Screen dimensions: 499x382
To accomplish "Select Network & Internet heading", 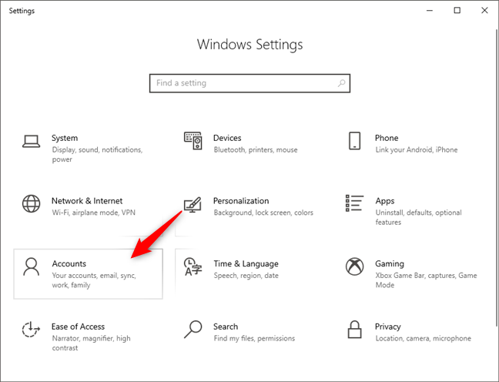I will pyautogui.click(x=87, y=201).
